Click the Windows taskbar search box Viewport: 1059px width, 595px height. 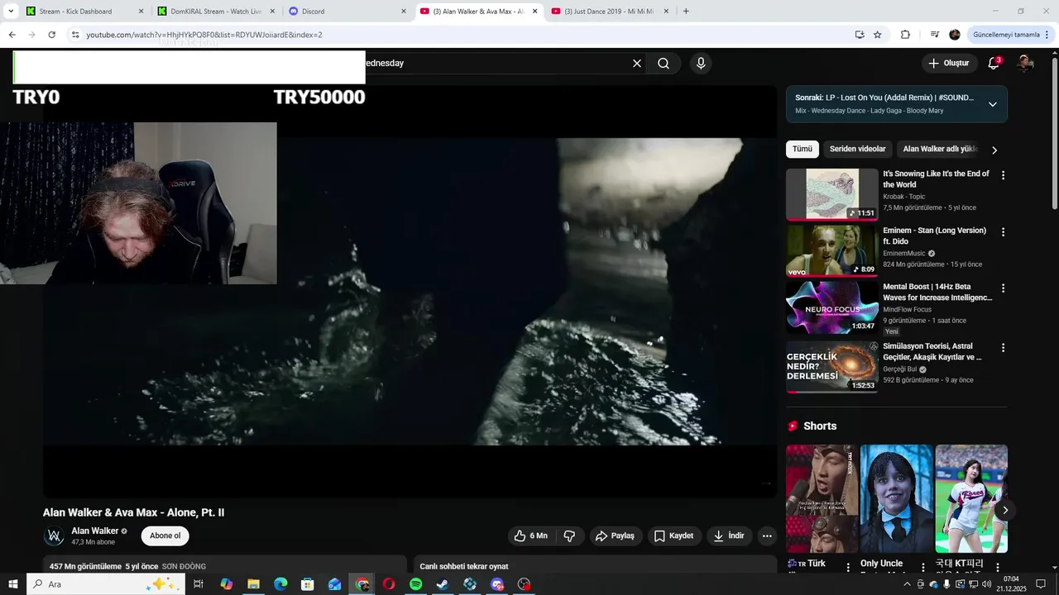[x=106, y=584]
